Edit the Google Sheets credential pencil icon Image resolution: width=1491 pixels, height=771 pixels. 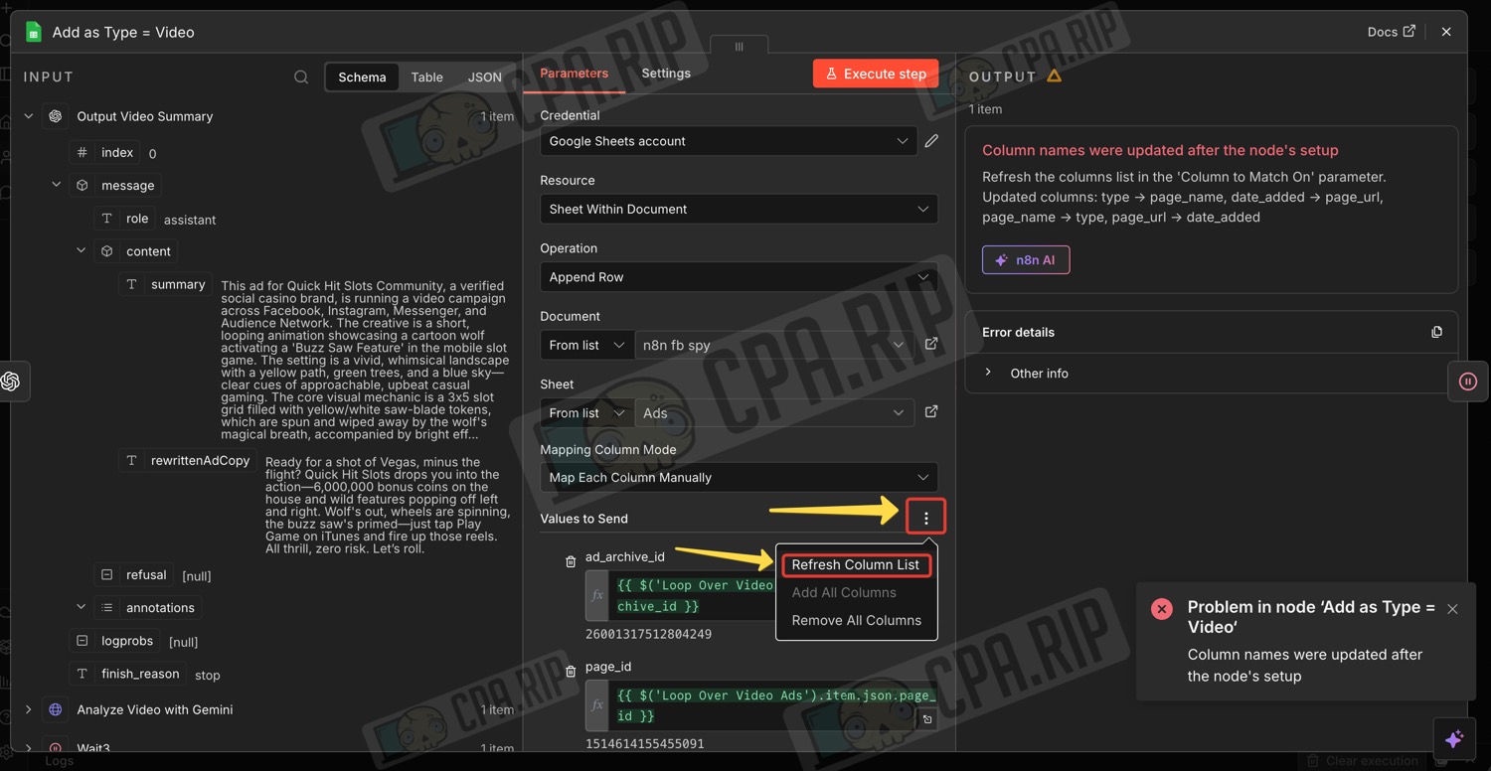(x=931, y=141)
